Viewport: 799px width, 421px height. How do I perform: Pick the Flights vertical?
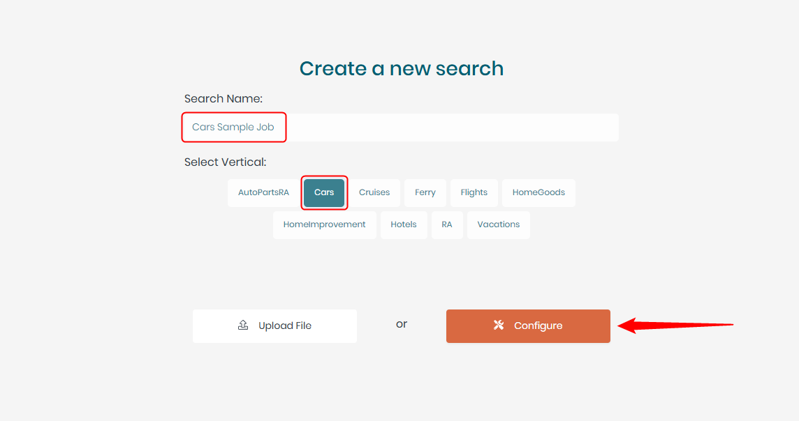click(x=474, y=192)
